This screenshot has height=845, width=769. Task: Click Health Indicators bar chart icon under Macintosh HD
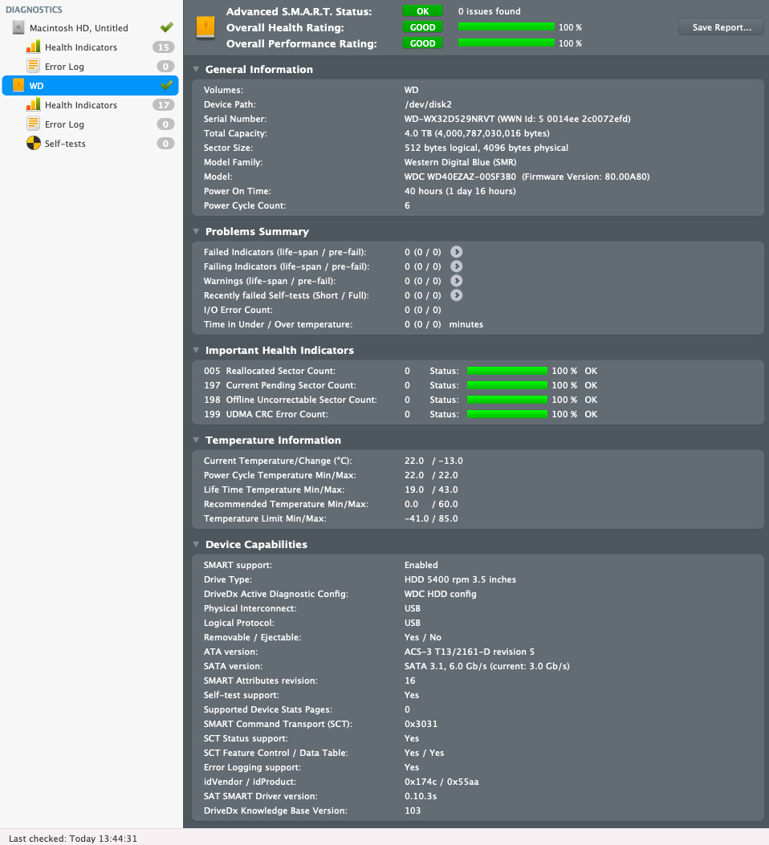33,47
